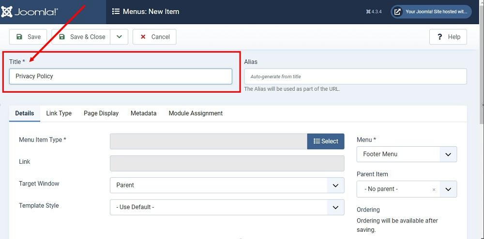
Task: Open the Metadata tab
Action: click(144, 113)
